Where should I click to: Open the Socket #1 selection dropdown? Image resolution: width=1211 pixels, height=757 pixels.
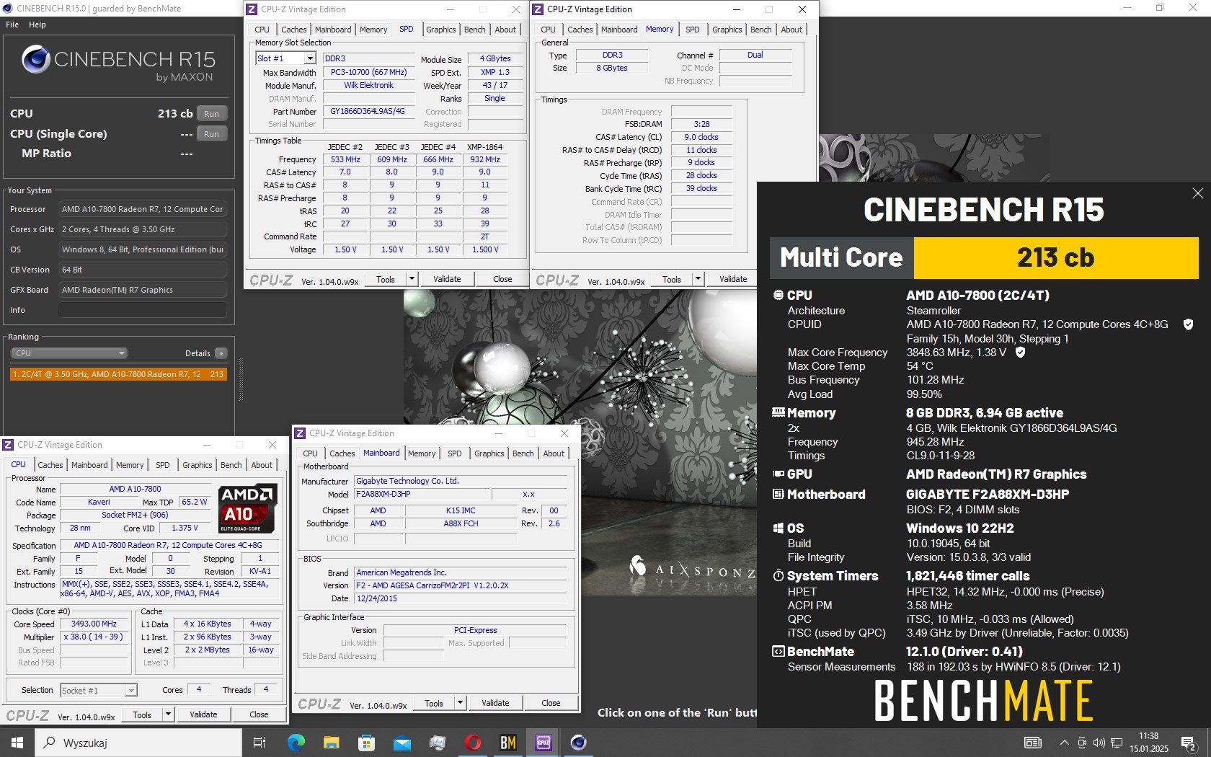(99, 691)
